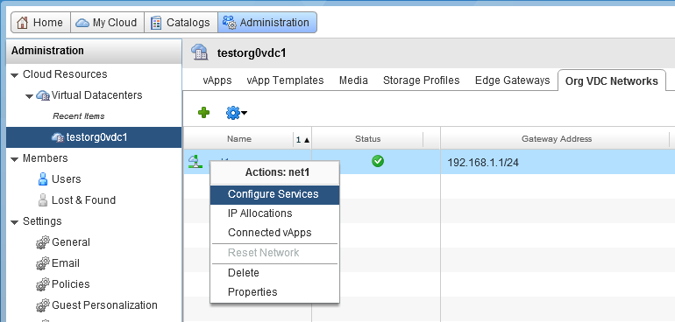Switch to the Media tab
The width and height of the screenshot is (675, 322).
[x=353, y=80]
